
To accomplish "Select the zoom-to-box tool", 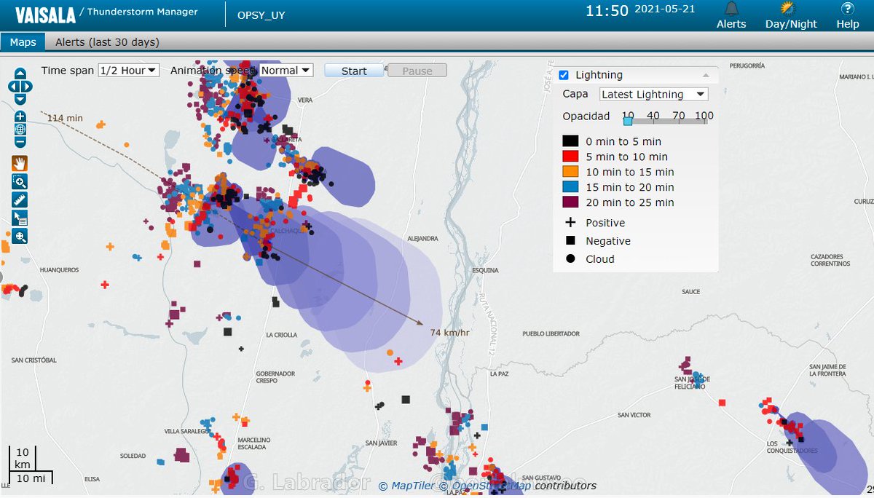I will pos(20,181).
